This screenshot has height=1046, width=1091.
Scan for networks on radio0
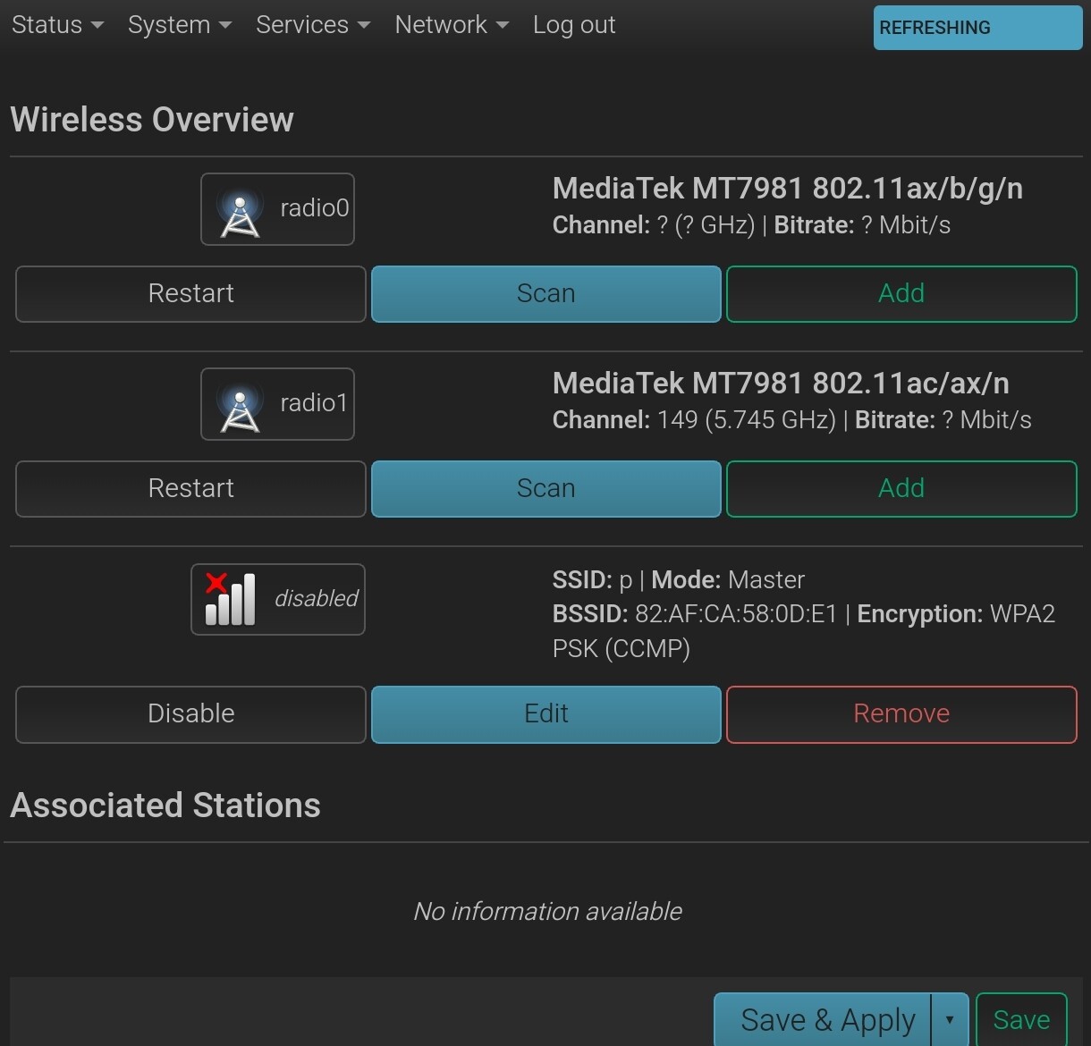tap(545, 294)
